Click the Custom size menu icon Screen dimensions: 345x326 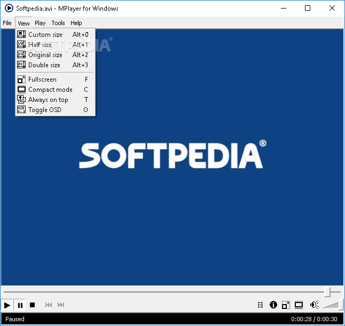pos(21,34)
